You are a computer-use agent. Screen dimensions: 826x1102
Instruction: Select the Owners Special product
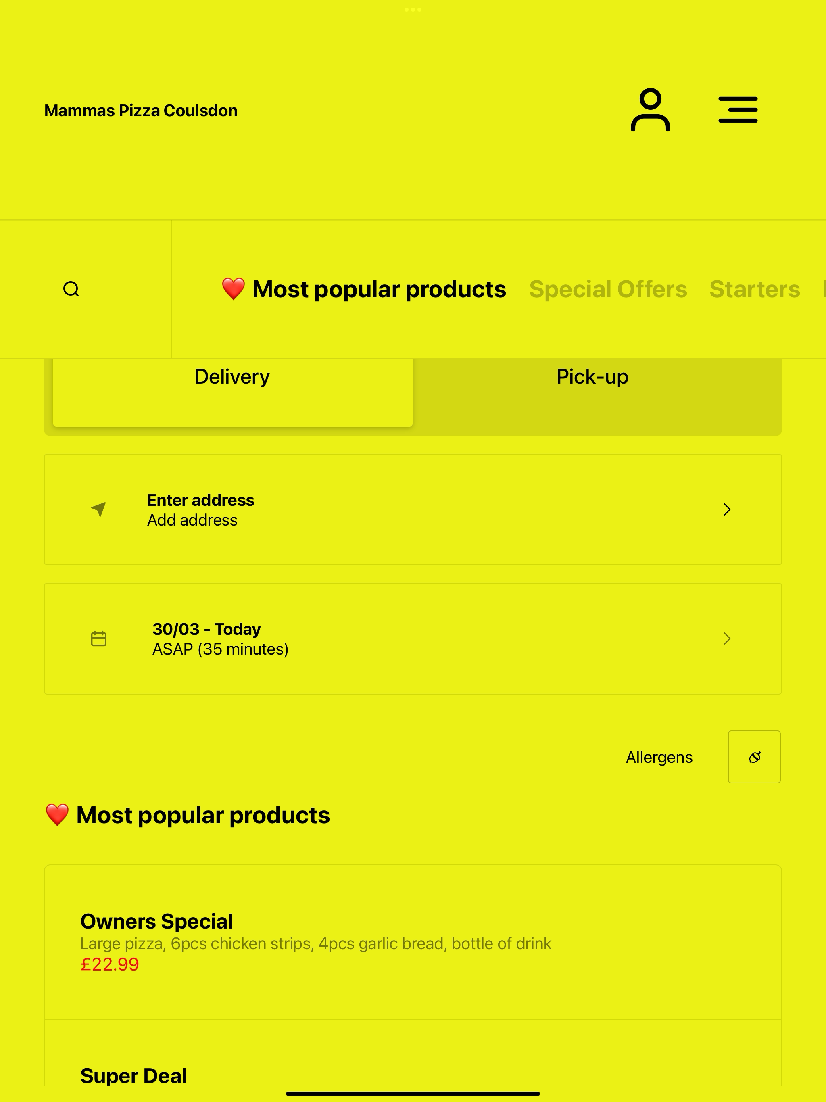pyautogui.click(x=413, y=942)
